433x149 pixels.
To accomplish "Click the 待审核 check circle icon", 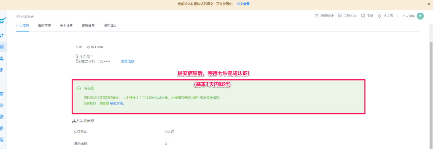I will [x=79, y=88].
